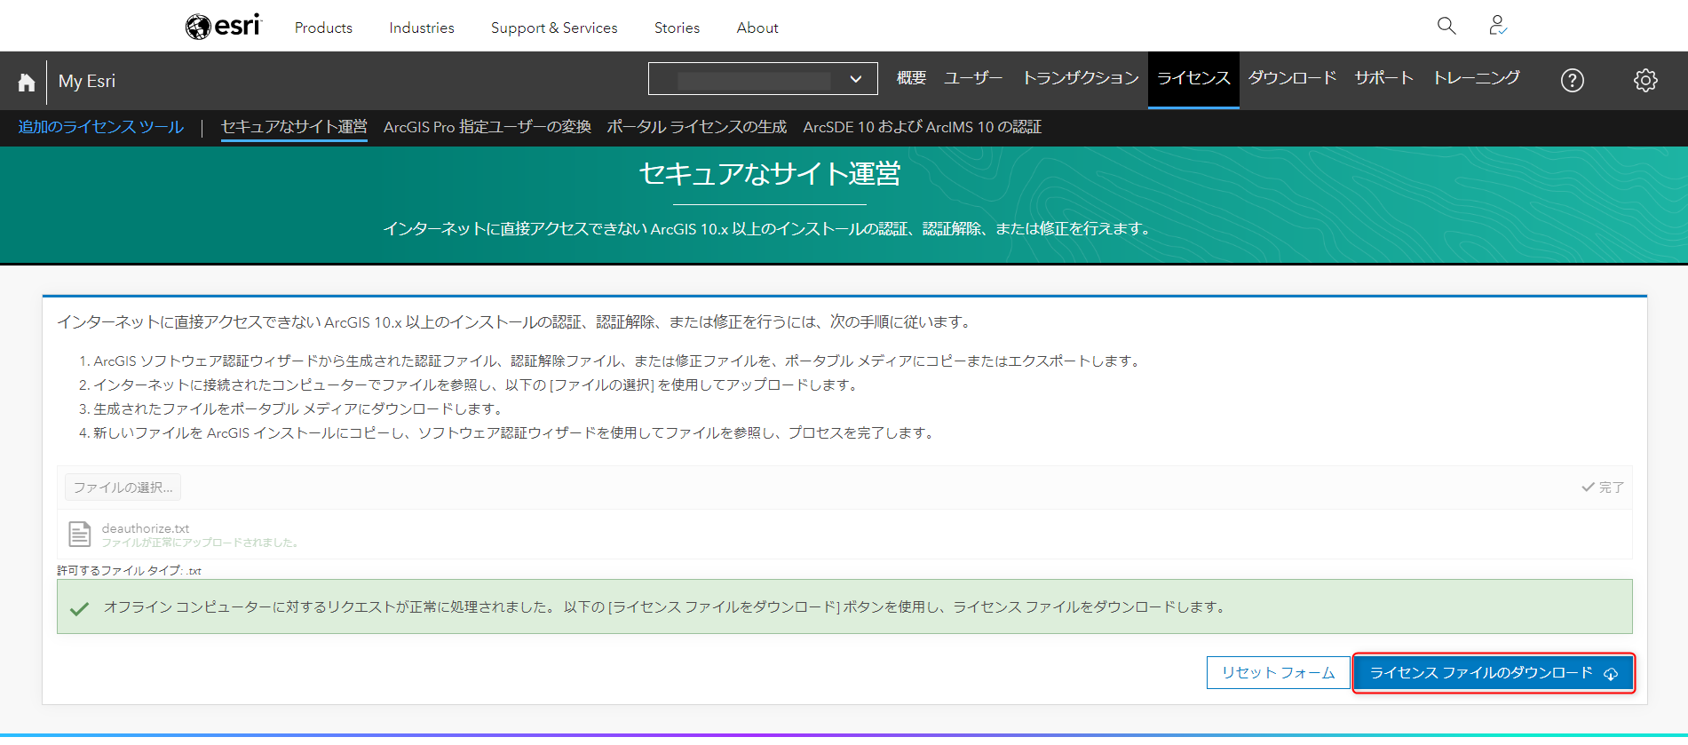Switch to the トランザクション tab
This screenshot has height=745, width=1688.
pyautogui.click(x=1081, y=78)
